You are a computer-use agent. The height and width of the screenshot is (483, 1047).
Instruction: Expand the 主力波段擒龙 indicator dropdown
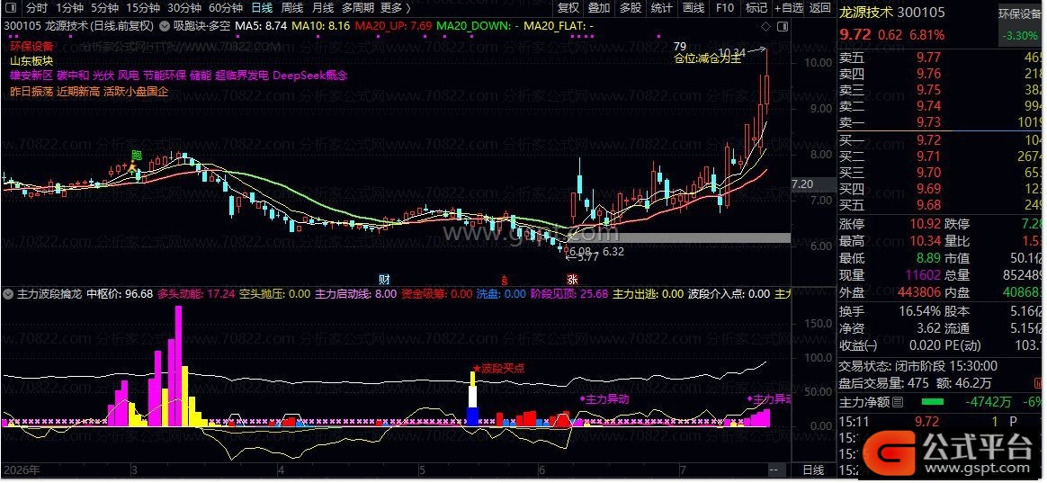coord(8,293)
